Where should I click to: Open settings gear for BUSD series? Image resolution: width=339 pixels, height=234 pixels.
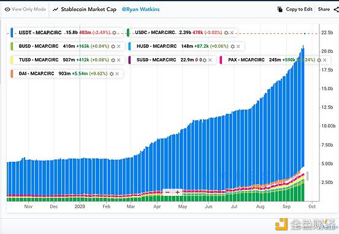tap(113, 46)
